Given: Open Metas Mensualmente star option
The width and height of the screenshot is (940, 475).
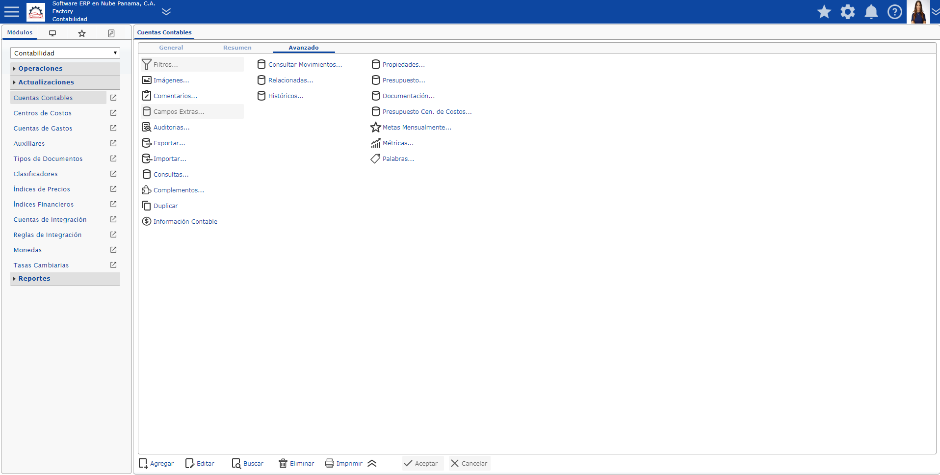Looking at the screenshot, I should pos(411,127).
